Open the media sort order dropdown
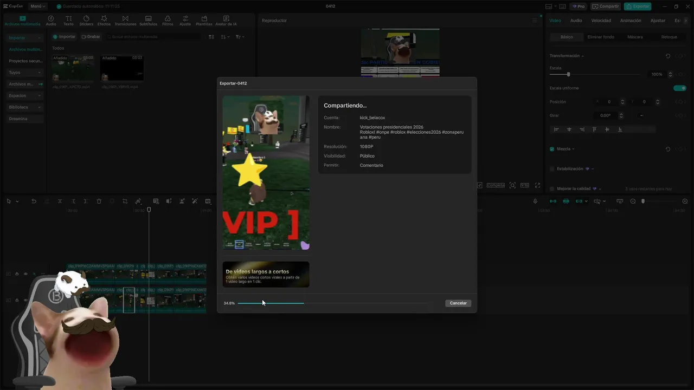Screen dimensions: 694x390 coord(226,37)
